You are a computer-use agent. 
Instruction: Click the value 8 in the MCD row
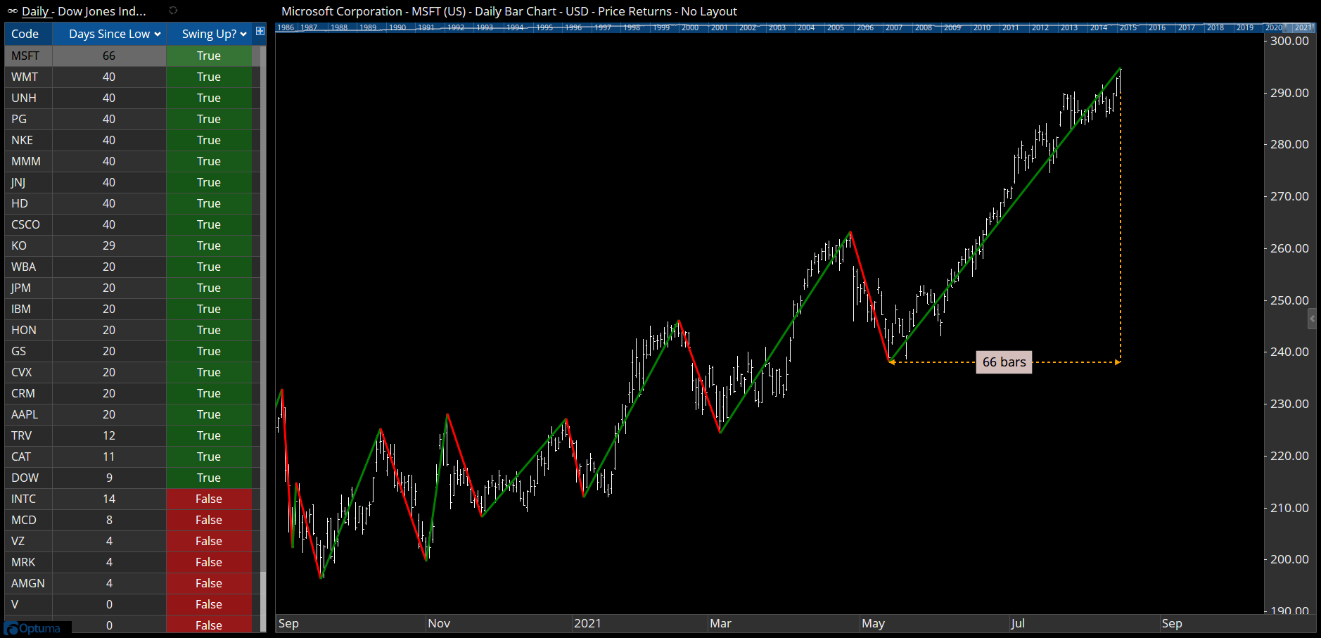pos(109,520)
